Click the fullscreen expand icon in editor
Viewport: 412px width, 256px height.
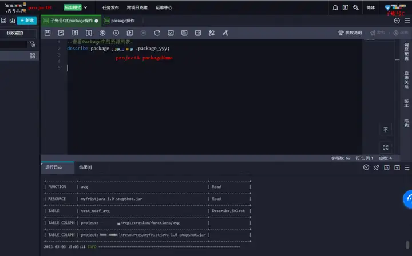pos(386,147)
